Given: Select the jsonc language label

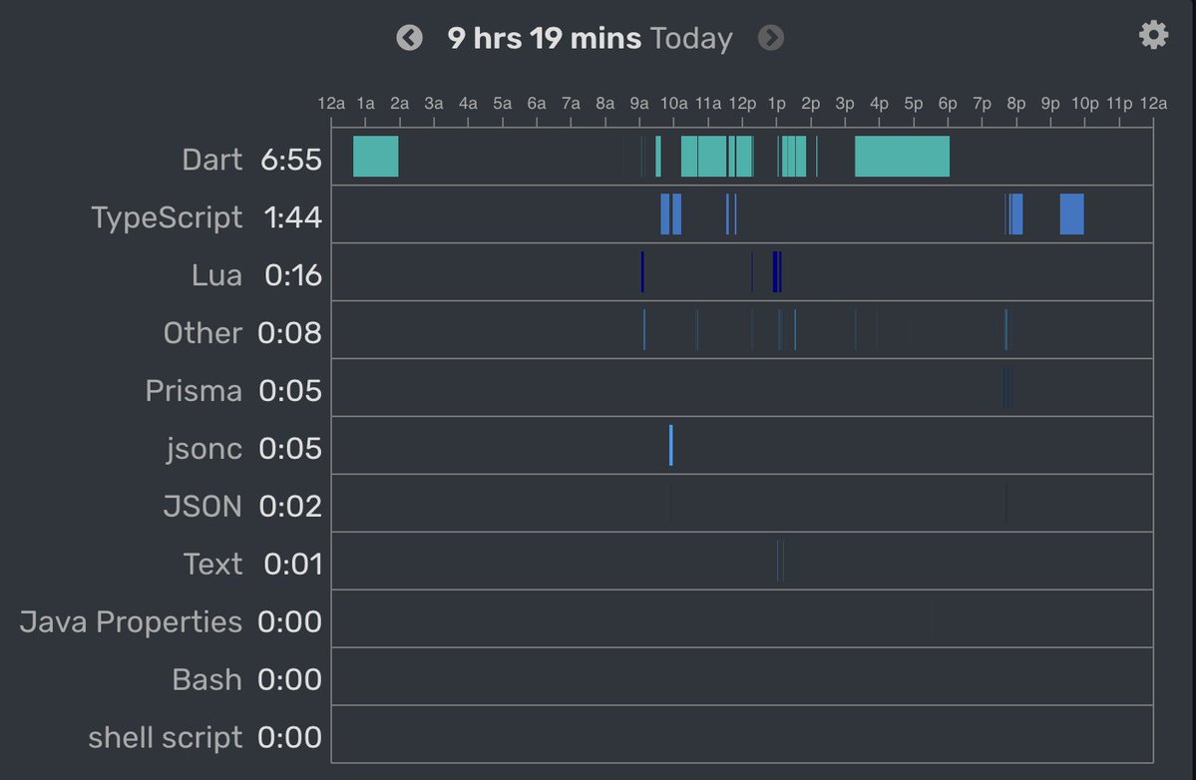Looking at the screenshot, I should pos(204,449).
